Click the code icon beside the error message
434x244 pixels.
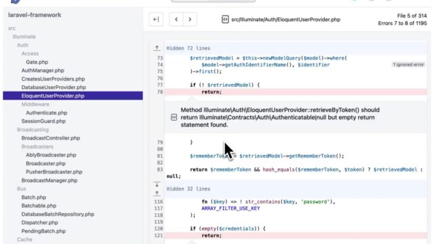(x=174, y=117)
